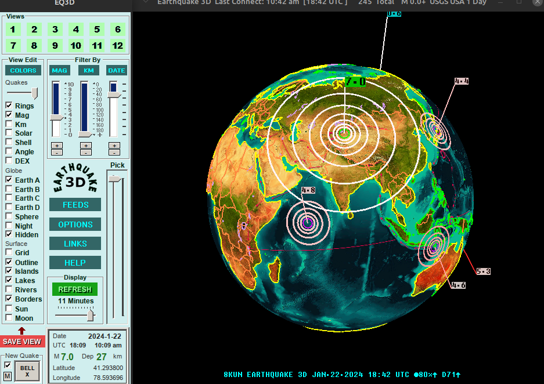Click the BELL X button
544x384 pixels.
click(27, 371)
